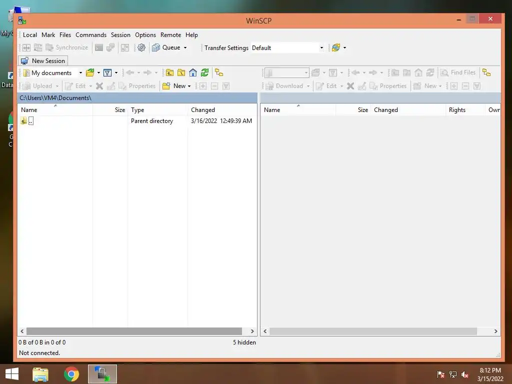
Task: Click the remote directory tree icon
Action: pyautogui.click(x=486, y=72)
